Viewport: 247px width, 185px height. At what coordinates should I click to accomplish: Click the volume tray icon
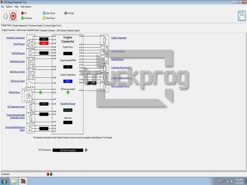pos(228,181)
